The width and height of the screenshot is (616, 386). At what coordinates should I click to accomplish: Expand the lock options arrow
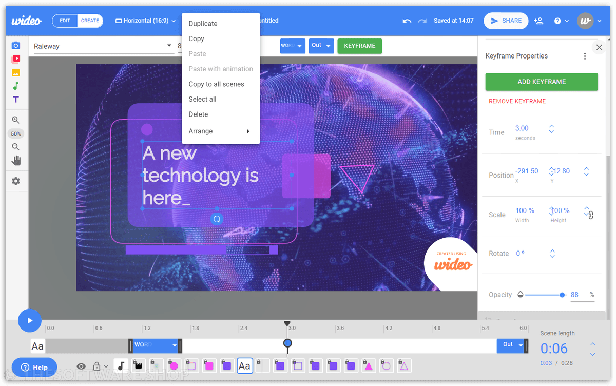[106, 366]
